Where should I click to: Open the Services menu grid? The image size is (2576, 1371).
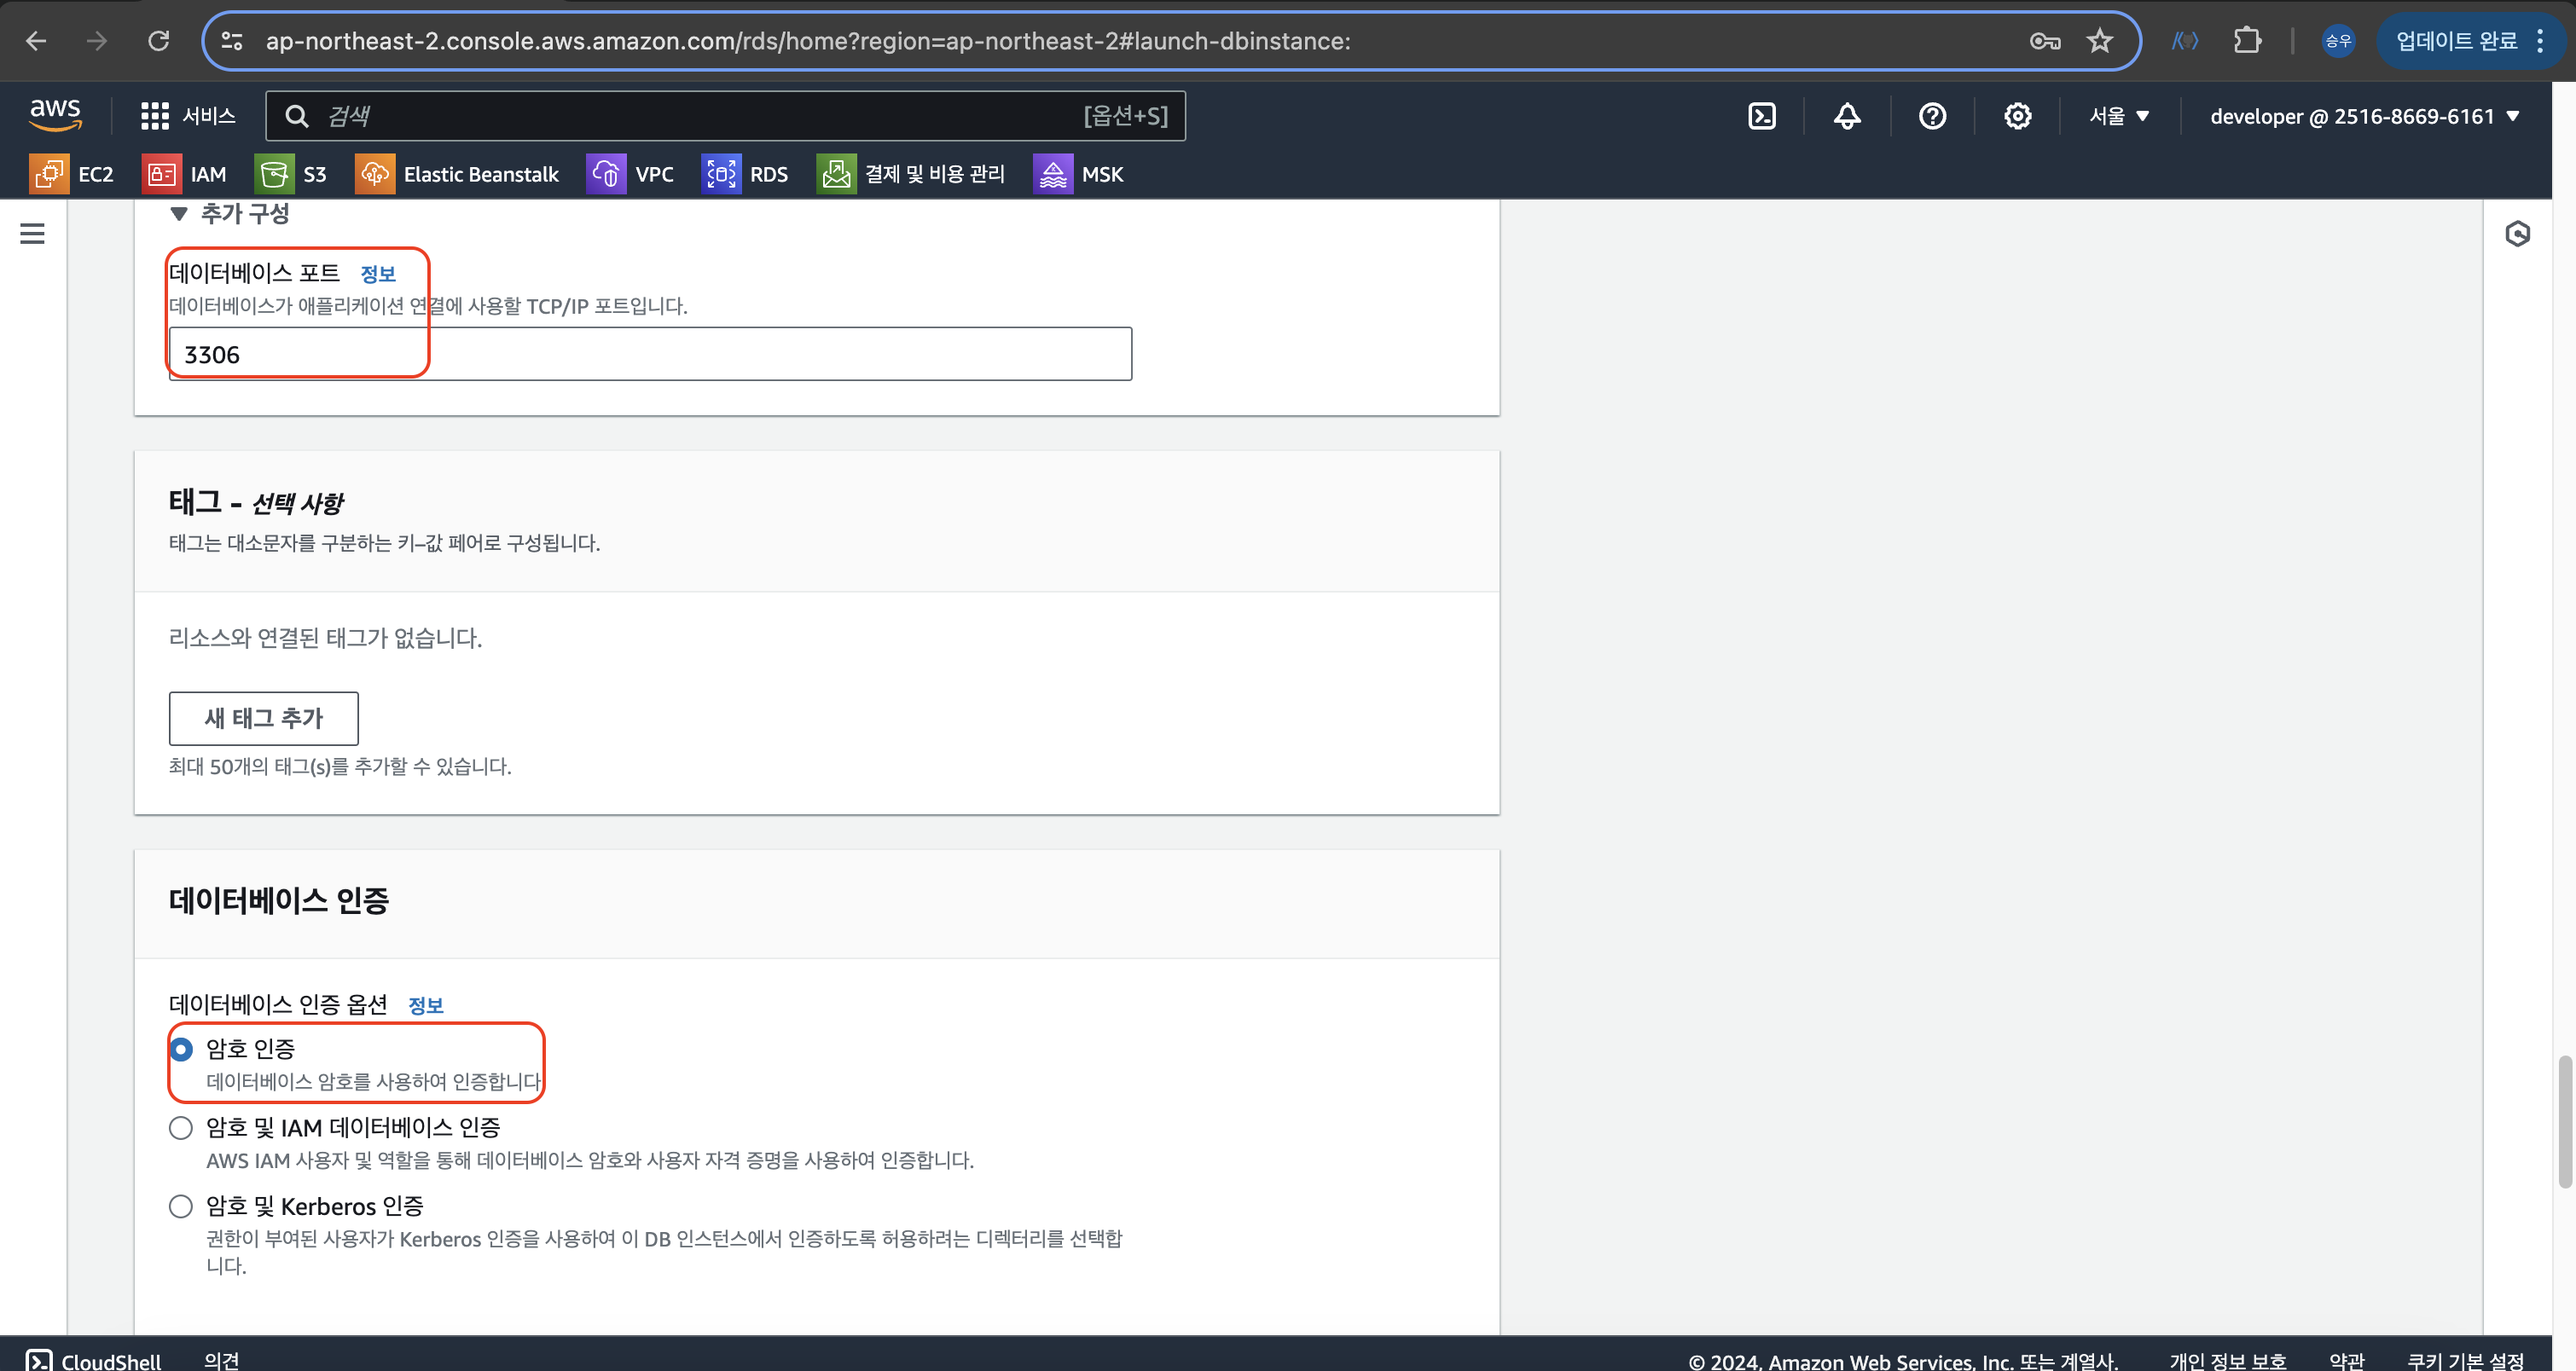pyautogui.click(x=188, y=116)
